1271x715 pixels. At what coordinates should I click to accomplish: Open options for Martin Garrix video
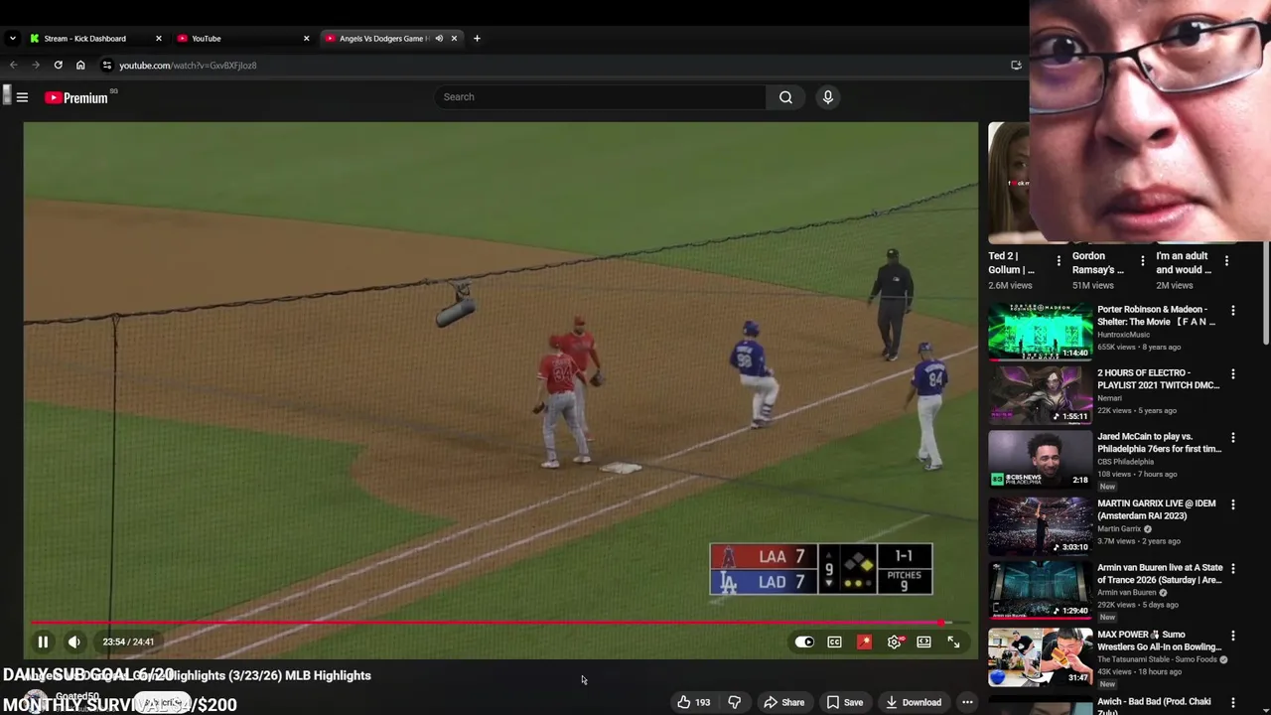pyautogui.click(x=1233, y=504)
